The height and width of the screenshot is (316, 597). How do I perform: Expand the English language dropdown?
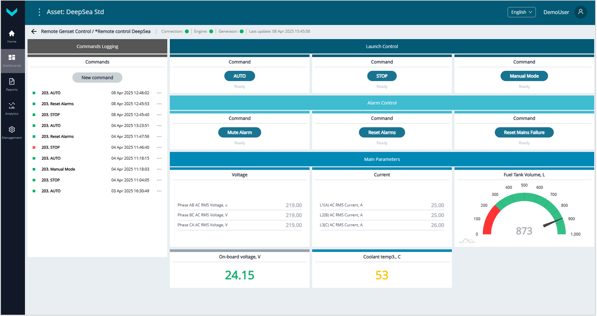point(521,12)
